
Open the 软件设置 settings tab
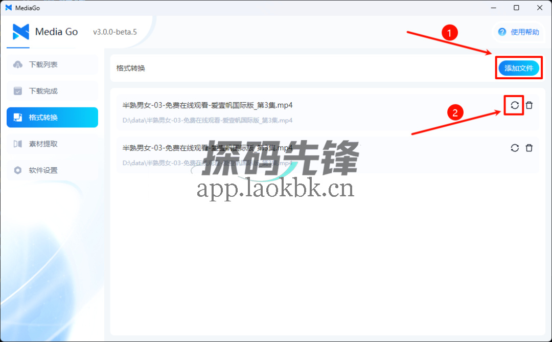pyautogui.click(x=52, y=170)
